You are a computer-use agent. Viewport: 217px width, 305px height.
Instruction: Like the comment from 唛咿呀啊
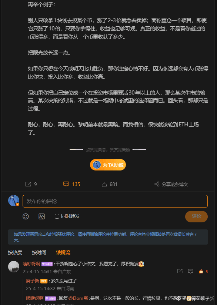coord(201,271)
